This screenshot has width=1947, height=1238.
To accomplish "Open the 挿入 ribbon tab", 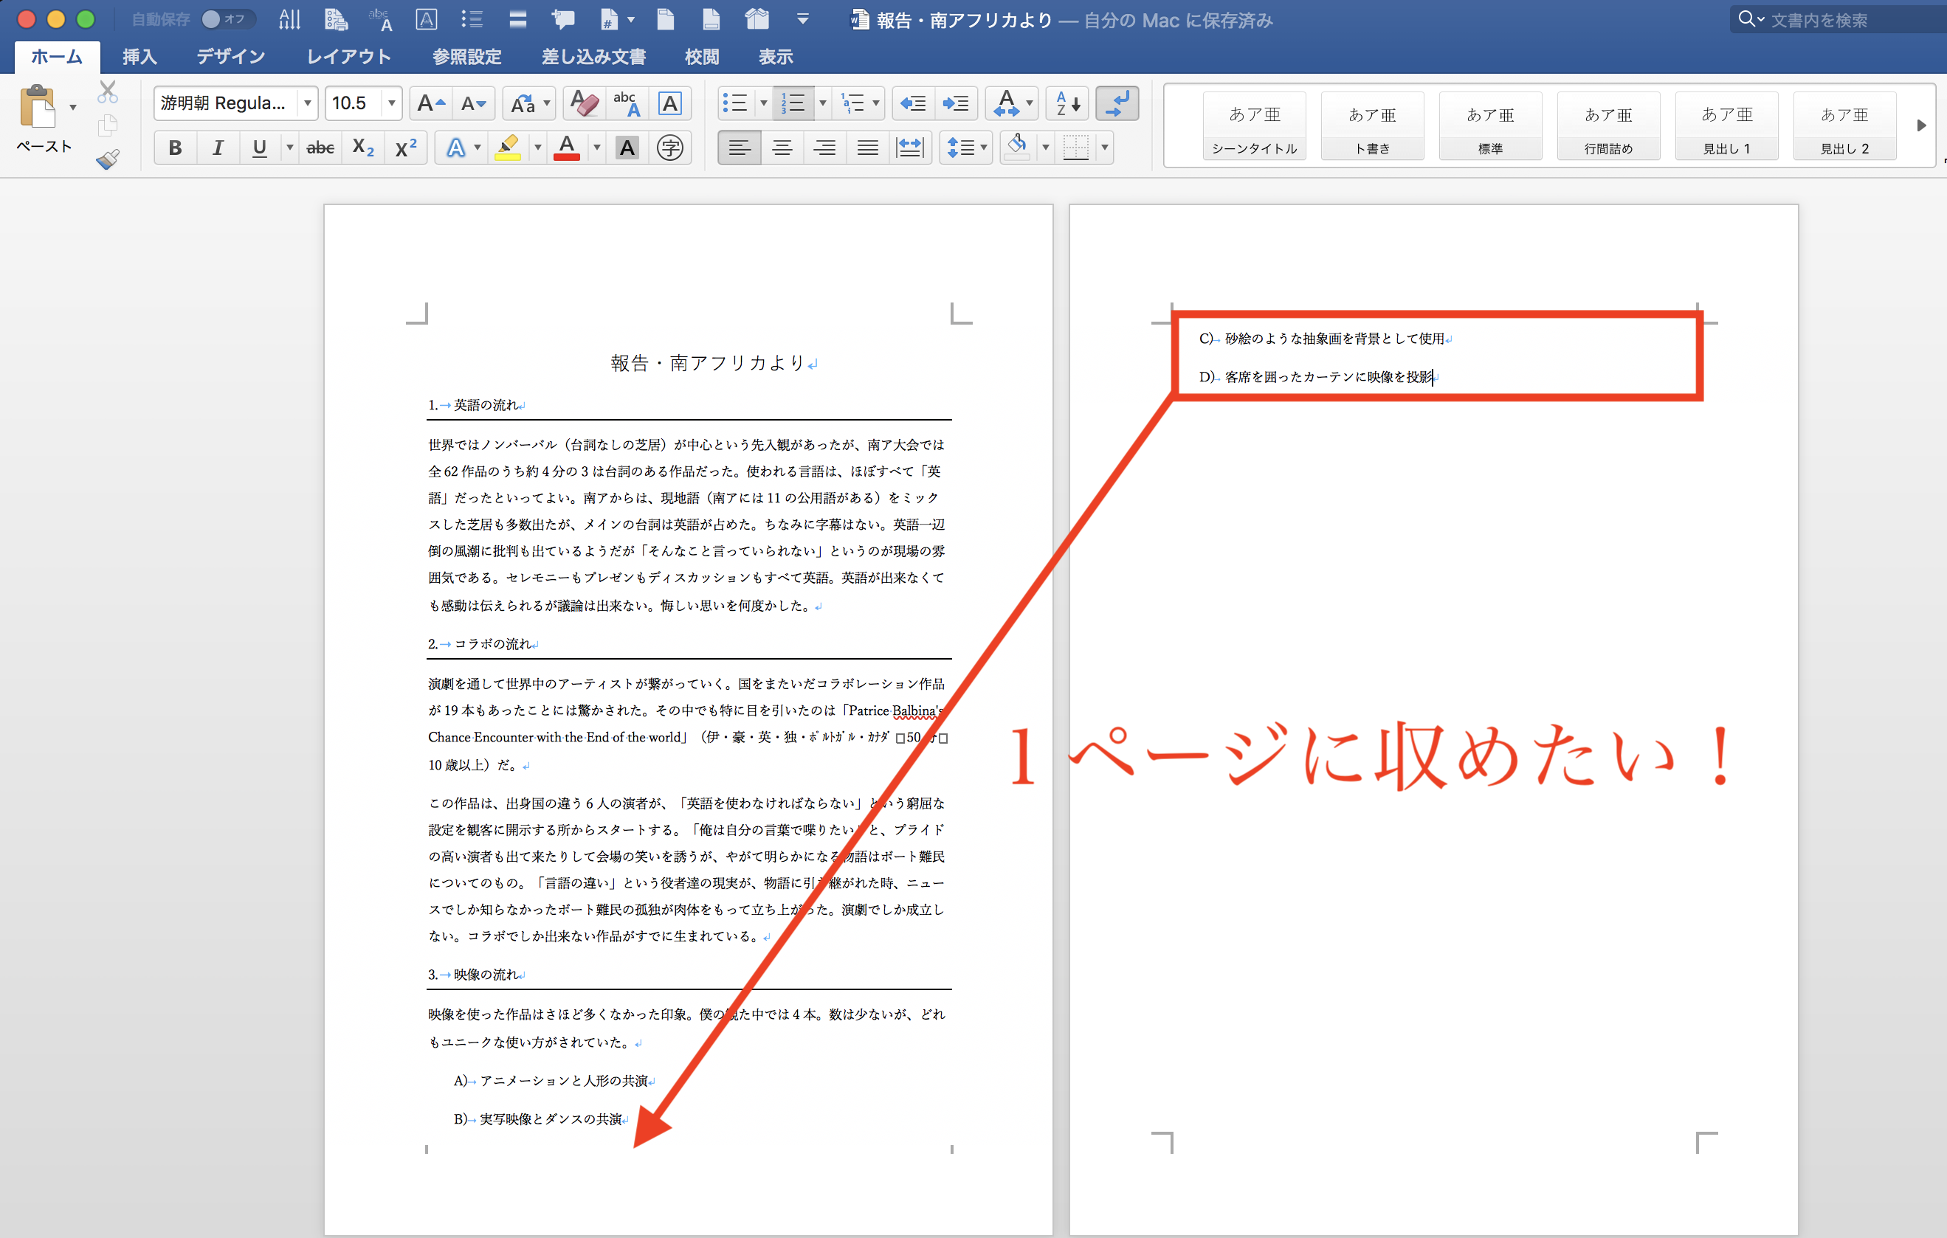I will (139, 57).
